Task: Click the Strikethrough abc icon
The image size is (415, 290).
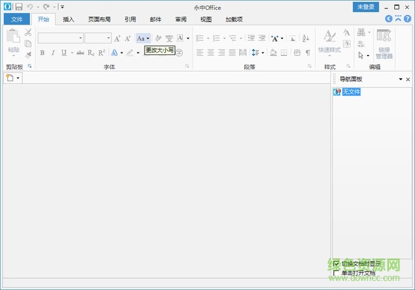Action: pyautogui.click(x=80, y=52)
